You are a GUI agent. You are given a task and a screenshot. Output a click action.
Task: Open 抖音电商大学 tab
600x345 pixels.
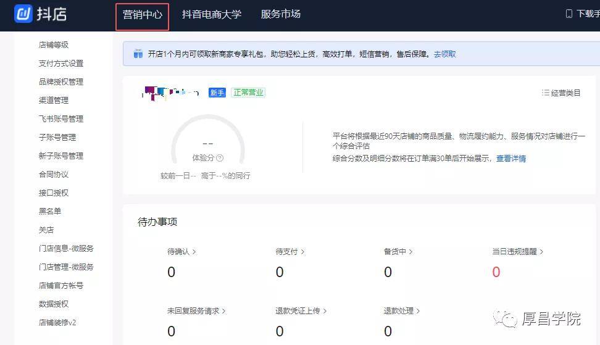(212, 15)
